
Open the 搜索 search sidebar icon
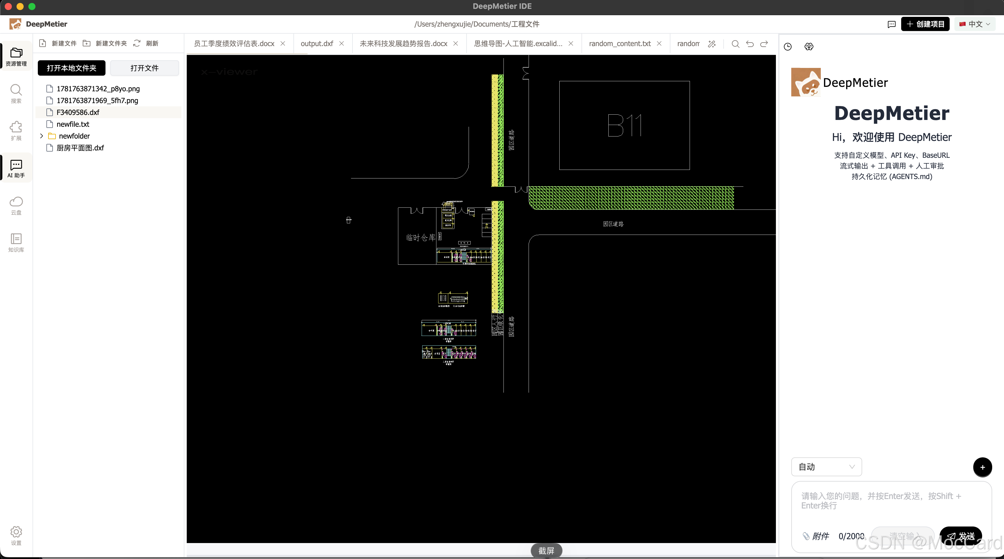(16, 93)
